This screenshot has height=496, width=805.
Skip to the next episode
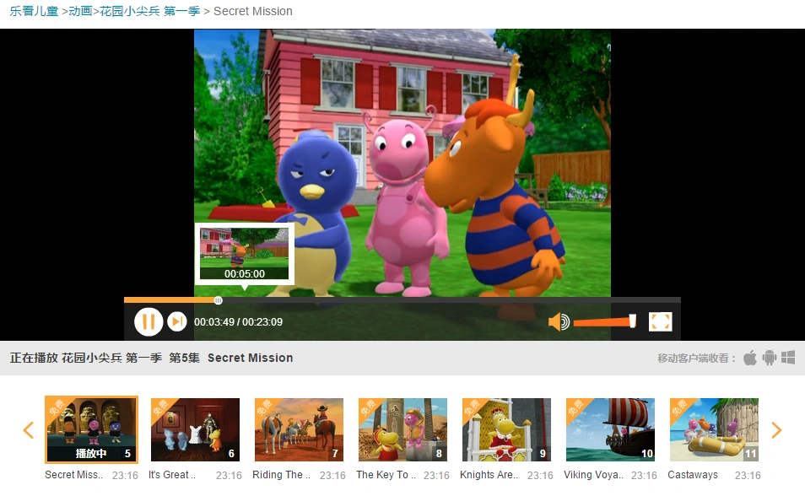177,321
